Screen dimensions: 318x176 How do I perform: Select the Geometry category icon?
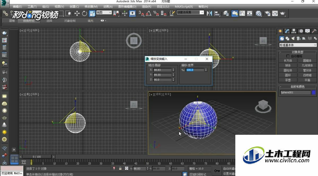282,38
